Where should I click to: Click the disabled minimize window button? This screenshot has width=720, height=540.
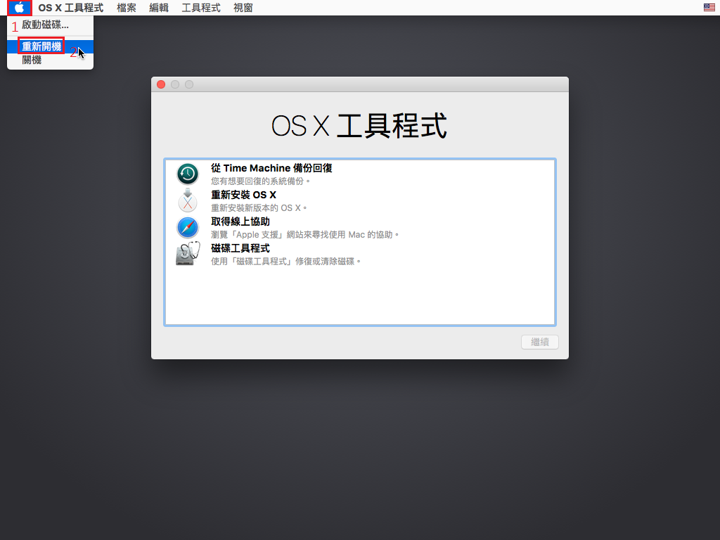click(x=175, y=84)
